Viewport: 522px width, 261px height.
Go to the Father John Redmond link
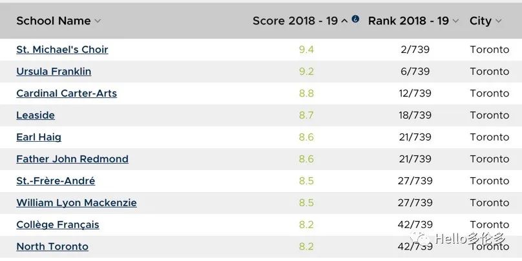click(72, 159)
